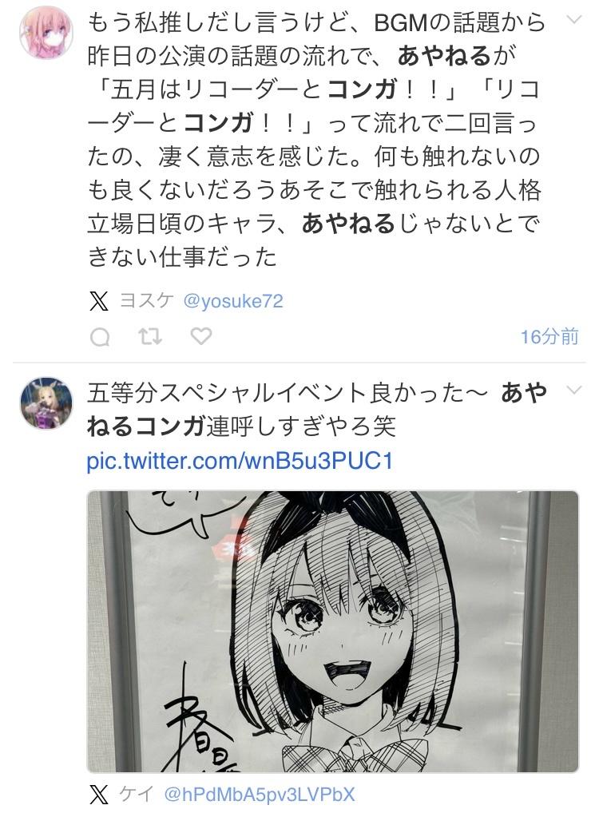Open @yosuke72 profile handle
The width and height of the screenshot is (599, 813).
[x=233, y=301]
